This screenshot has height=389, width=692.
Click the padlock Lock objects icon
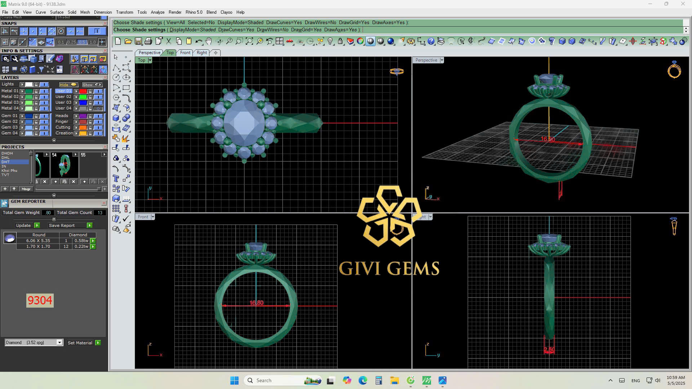[x=340, y=41]
